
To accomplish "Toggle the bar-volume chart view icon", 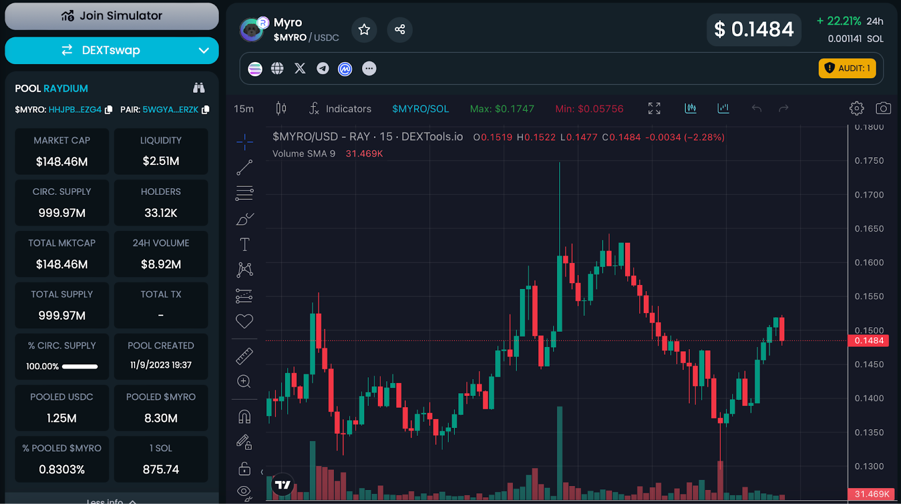I will (x=724, y=108).
